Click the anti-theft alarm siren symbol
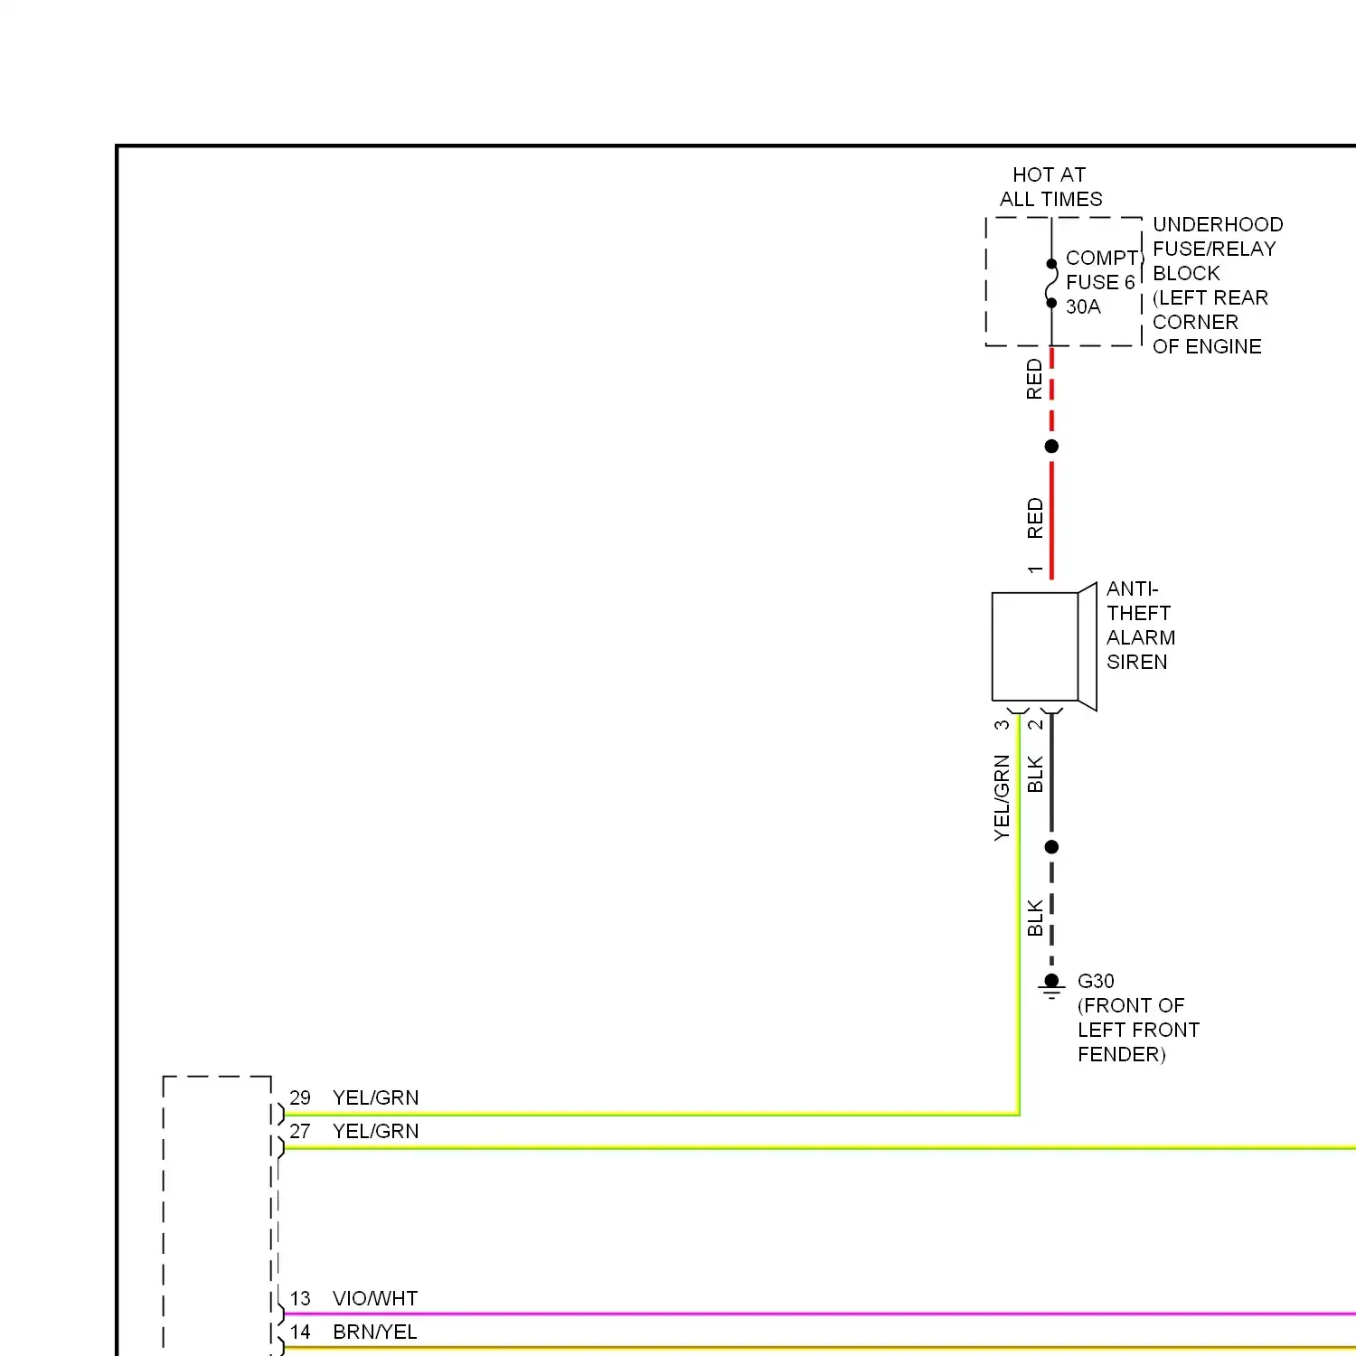Viewport: 1356px width, 1356px height. [1044, 646]
